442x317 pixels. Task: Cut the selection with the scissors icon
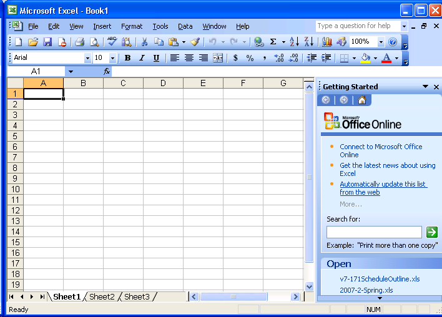click(144, 42)
